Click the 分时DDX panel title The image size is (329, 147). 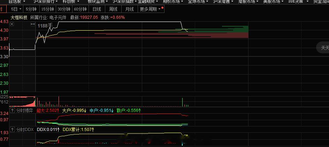pyautogui.click(x=25, y=130)
